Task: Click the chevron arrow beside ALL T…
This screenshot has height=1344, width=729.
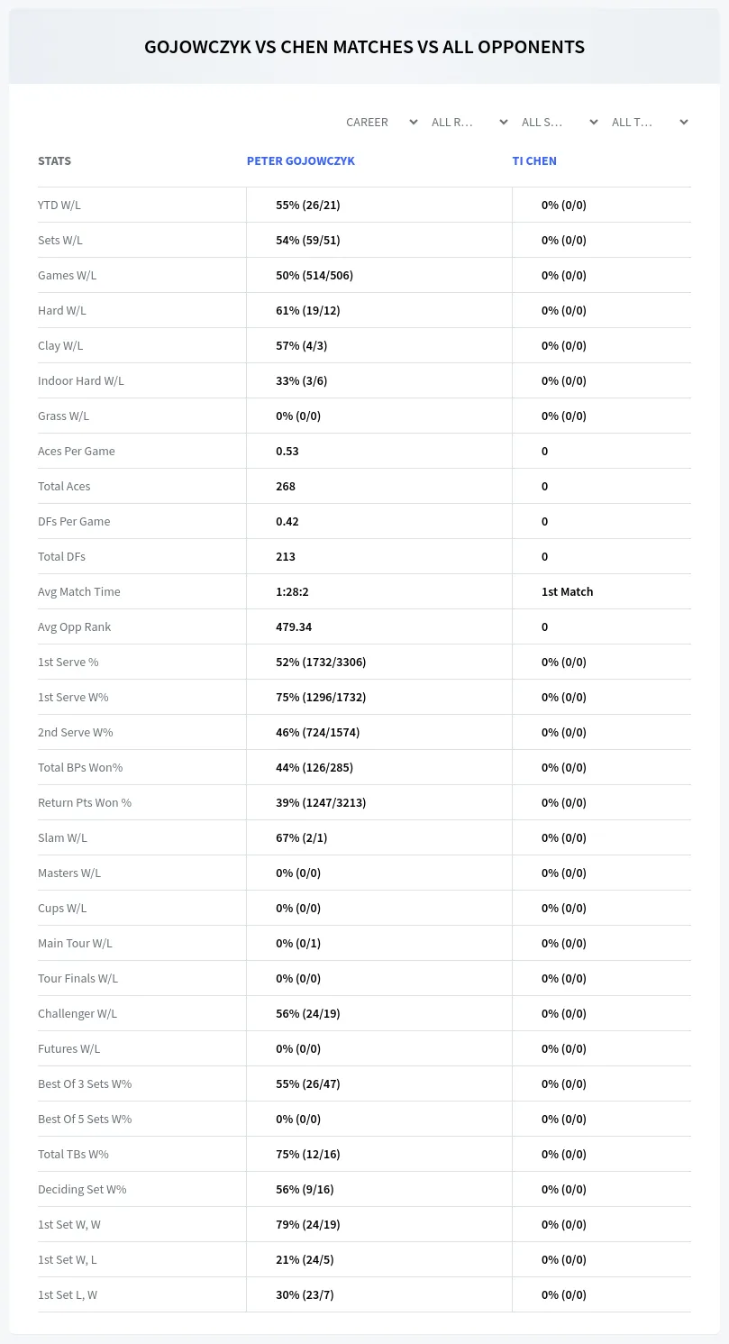Action: pos(684,122)
